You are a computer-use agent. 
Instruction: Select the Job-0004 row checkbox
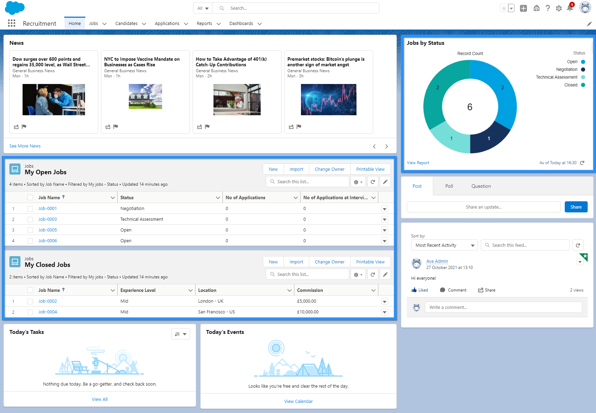[x=30, y=312]
